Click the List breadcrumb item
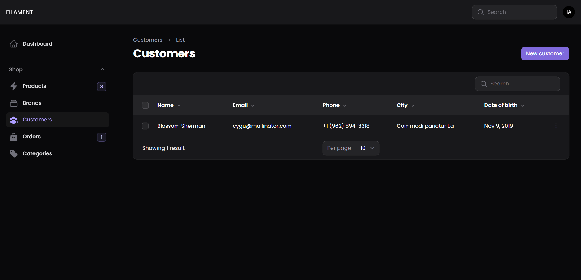581x280 pixels. (180, 40)
